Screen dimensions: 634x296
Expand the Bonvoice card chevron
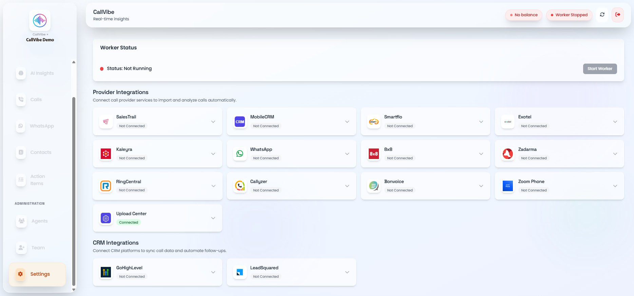pos(481,186)
